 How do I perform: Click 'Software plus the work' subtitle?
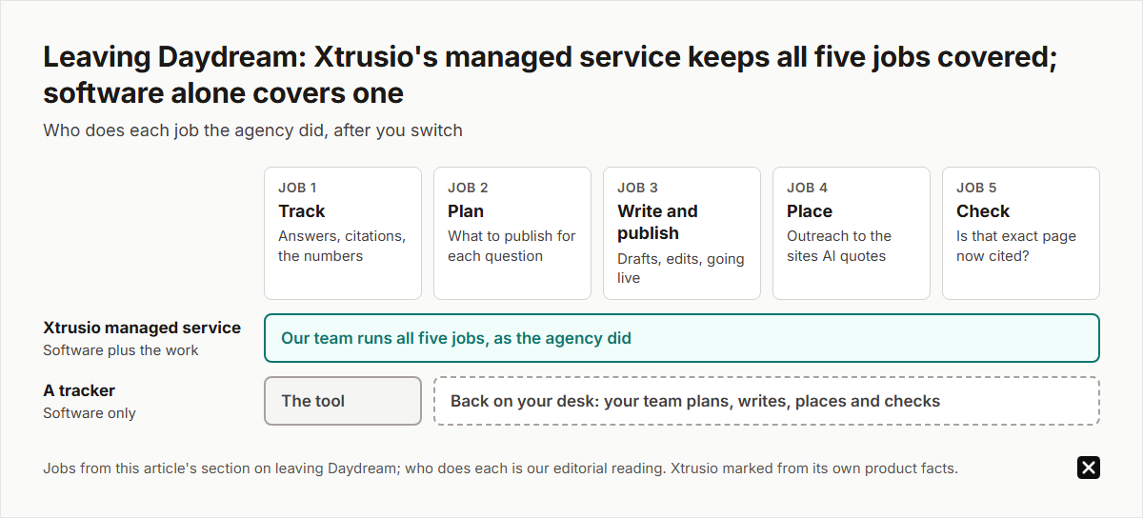(x=121, y=350)
